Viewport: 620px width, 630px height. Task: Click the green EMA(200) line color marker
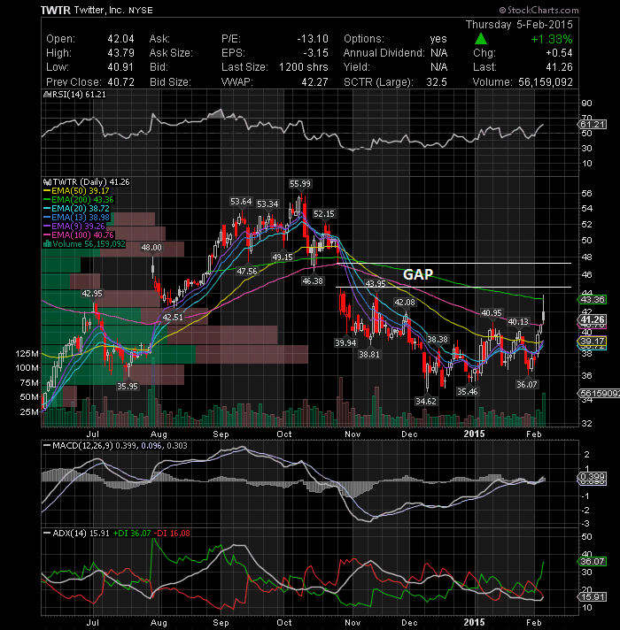click(47, 200)
